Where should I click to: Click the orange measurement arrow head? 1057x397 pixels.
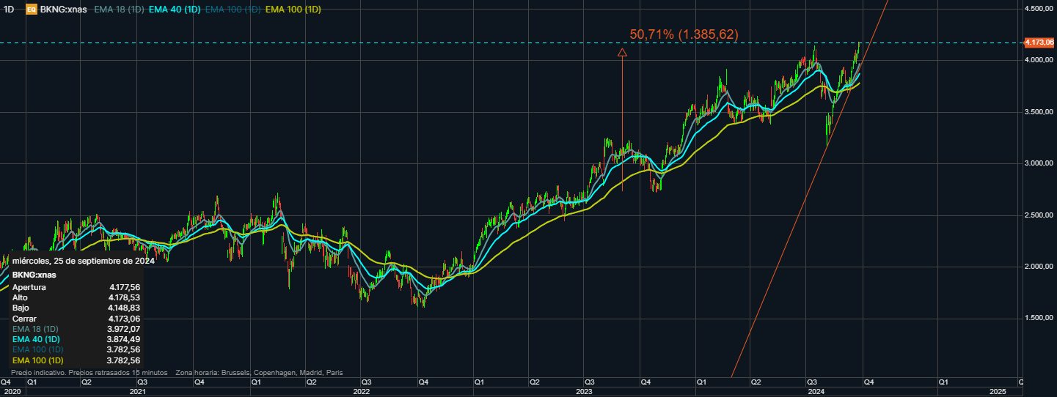coord(622,52)
